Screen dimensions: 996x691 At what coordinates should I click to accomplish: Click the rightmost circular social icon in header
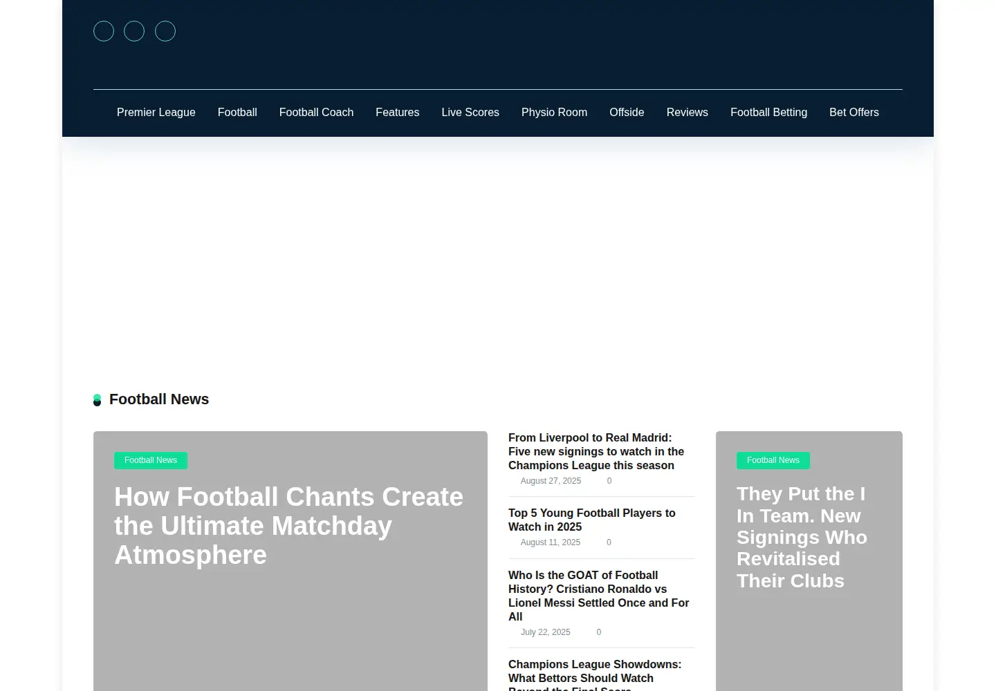click(165, 31)
